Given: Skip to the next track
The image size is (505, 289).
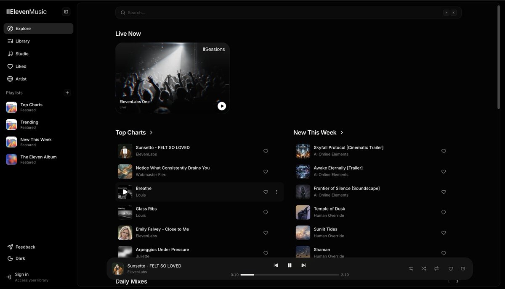Looking at the screenshot, I should coord(303,265).
